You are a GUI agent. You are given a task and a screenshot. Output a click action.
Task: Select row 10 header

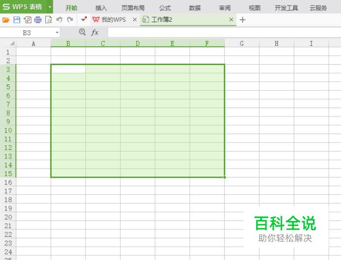8,130
